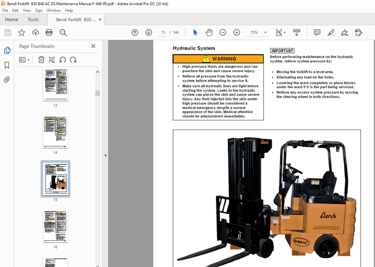Image resolution: width=375 pixels, height=267 pixels.
Task: Click the forklift photo in document
Action: (267, 198)
